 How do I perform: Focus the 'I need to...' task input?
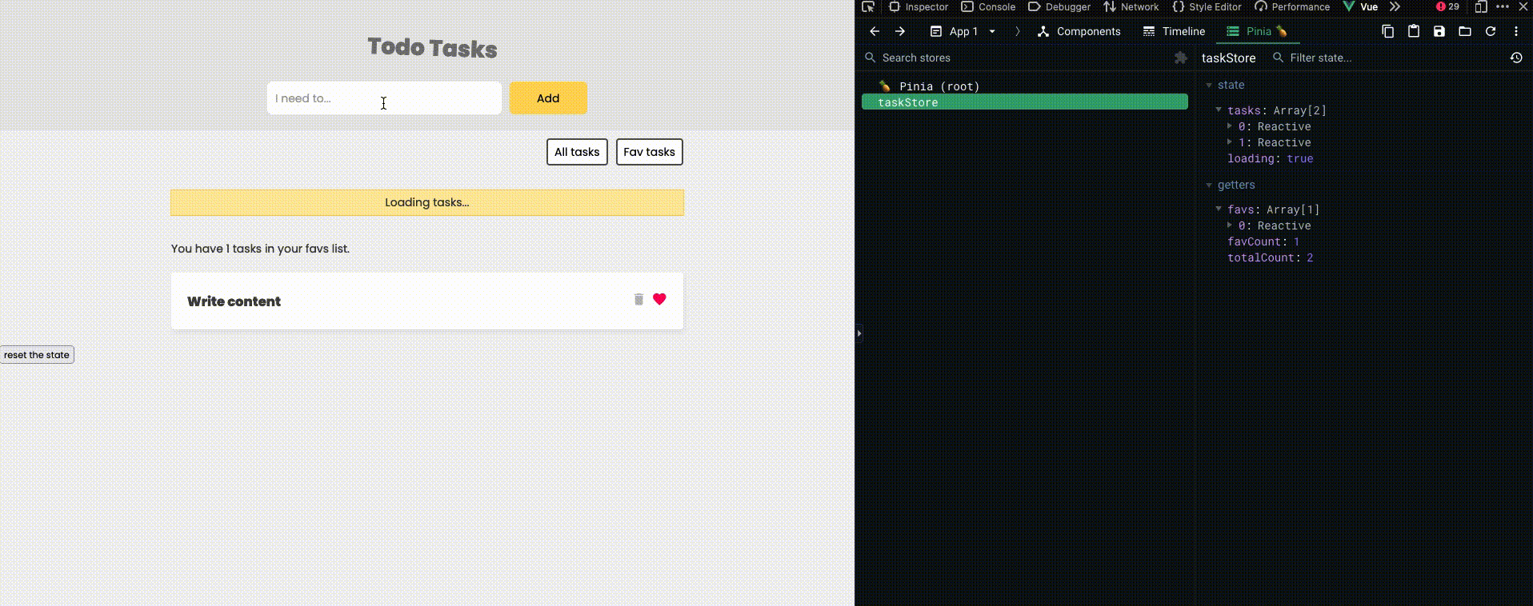click(x=384, y=98)
